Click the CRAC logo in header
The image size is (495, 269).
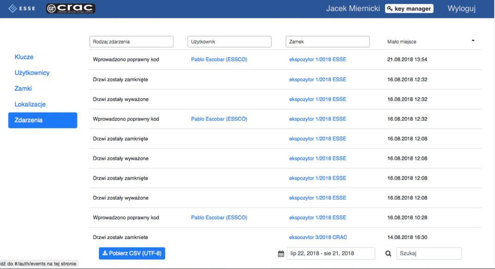click(70, 8)
